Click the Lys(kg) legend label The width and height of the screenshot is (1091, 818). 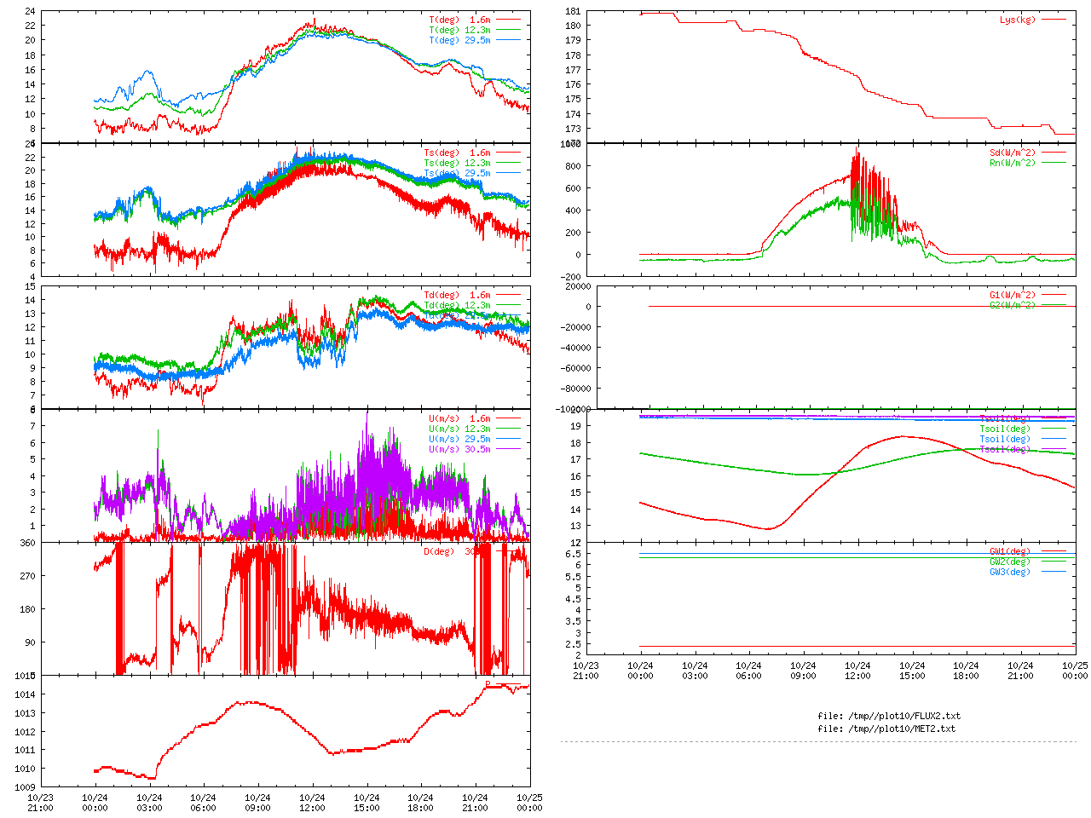(x=1018, y=20)
